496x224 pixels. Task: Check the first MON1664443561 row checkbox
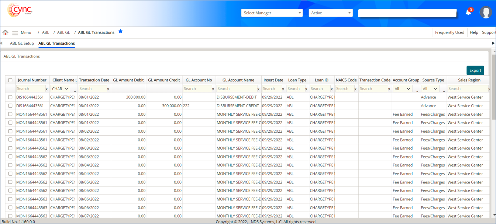click(10, 114)
